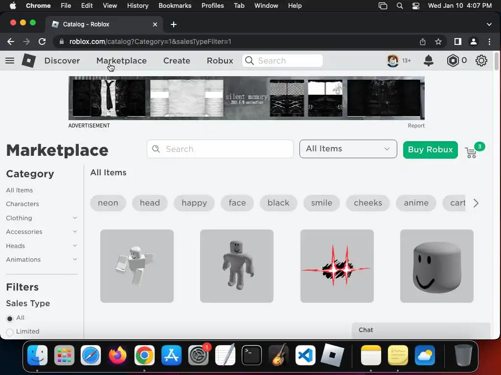Filter by the happy tag
This screenshot has width=501, height=375.
pos(194,203)
